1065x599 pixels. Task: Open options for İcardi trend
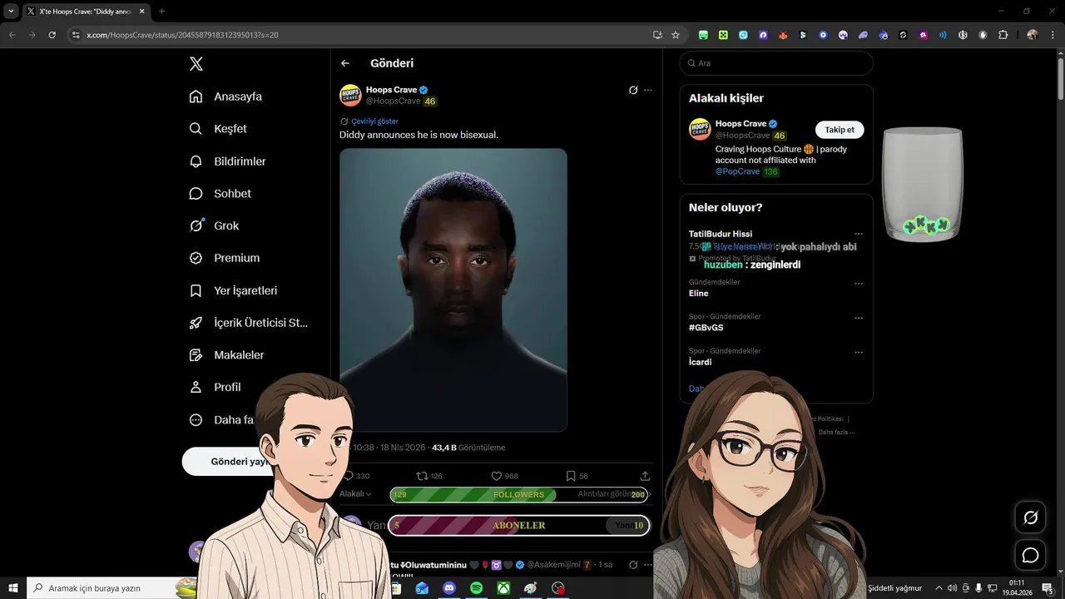pos(859,353)
